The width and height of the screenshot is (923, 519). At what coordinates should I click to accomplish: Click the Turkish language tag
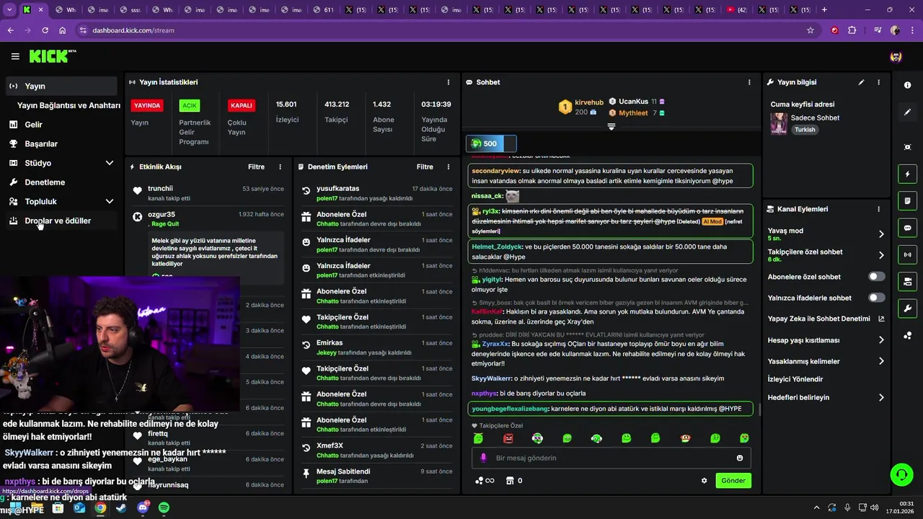point(805,130)
